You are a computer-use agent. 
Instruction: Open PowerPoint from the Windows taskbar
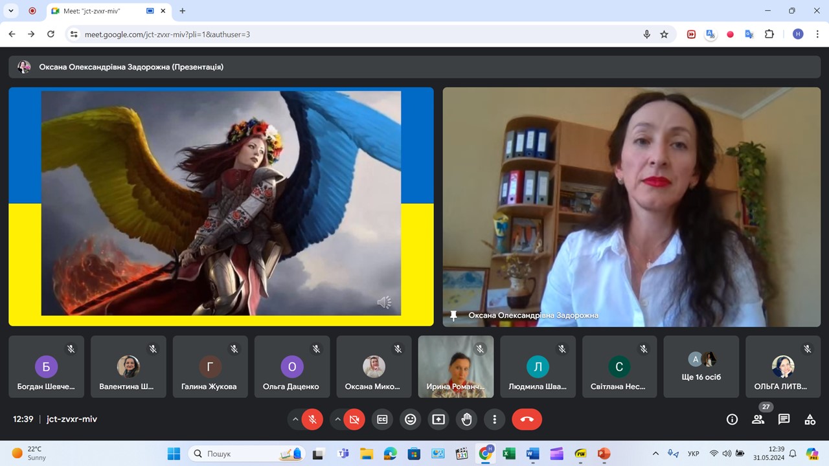[604, 454]
